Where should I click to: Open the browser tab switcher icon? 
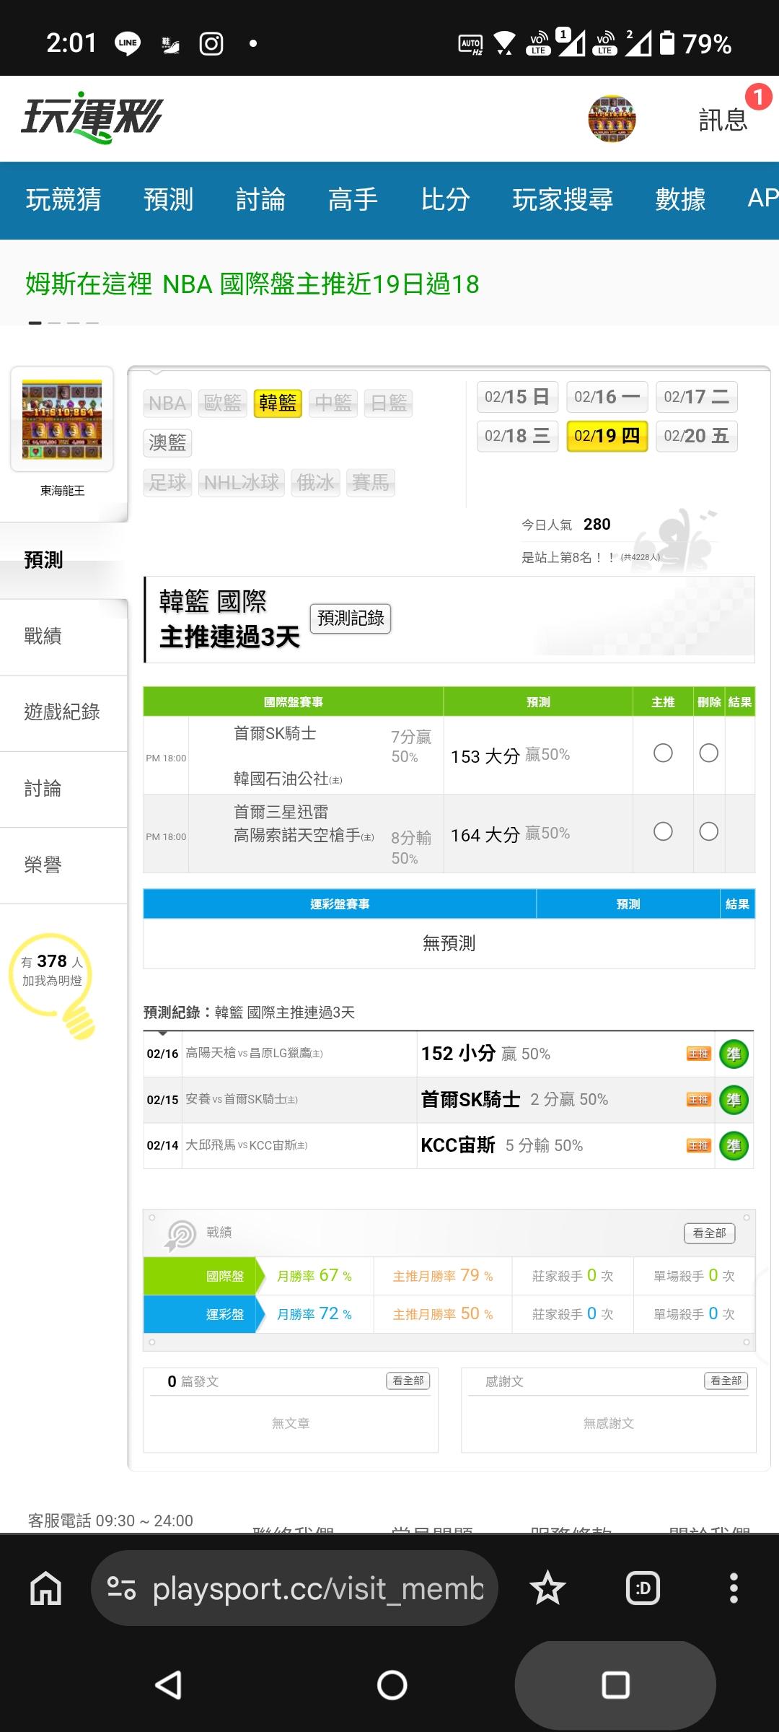coord(643,1588)
